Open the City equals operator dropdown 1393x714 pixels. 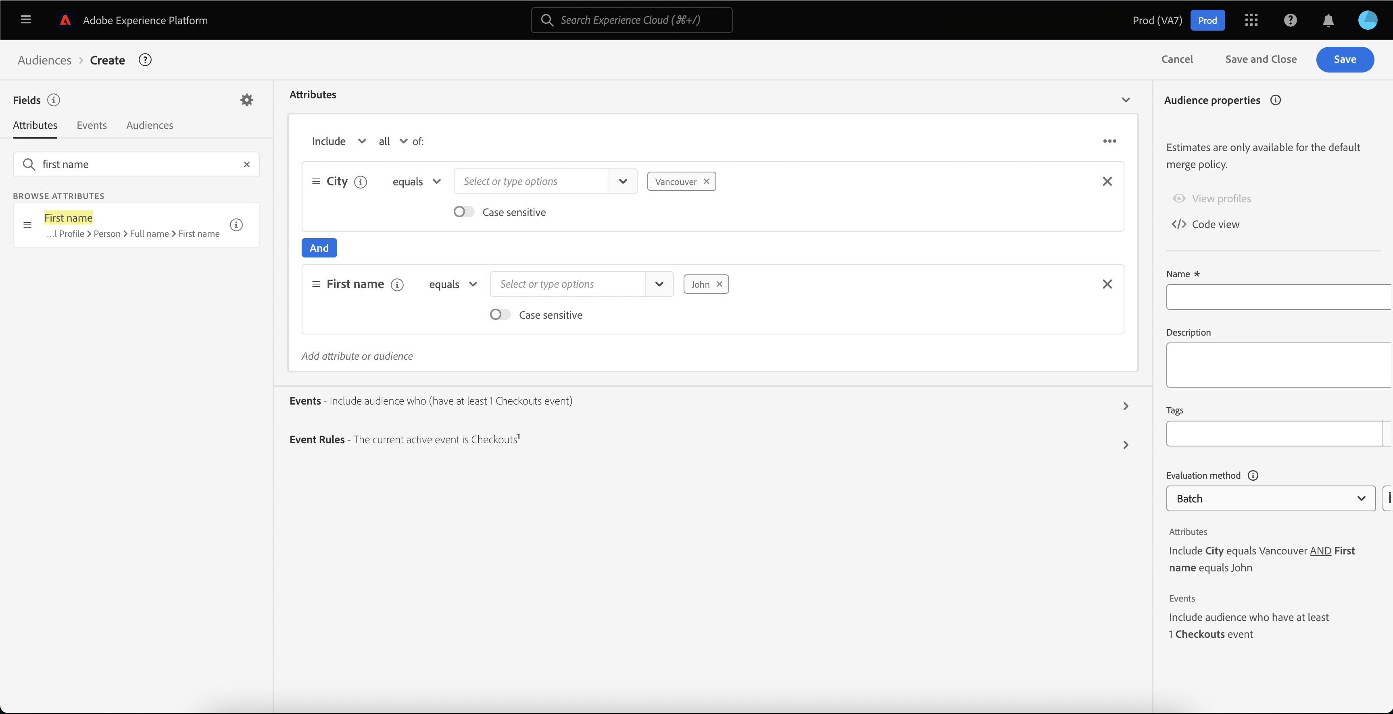pyautogui.click(x=416, y=181)
